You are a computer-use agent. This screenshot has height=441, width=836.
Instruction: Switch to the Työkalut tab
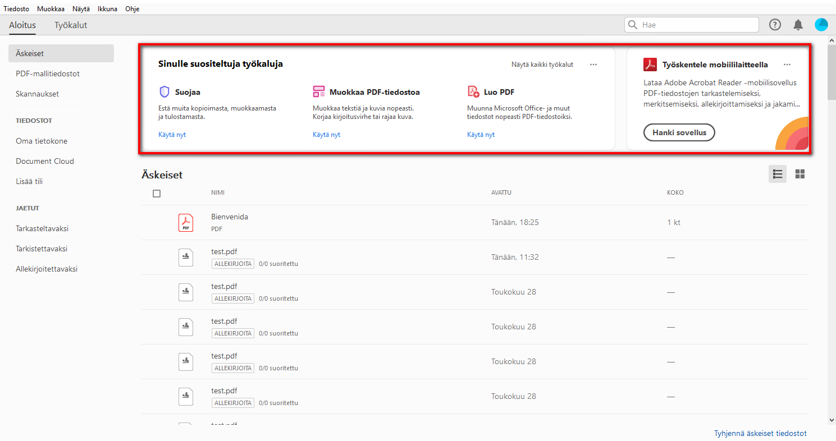pyautogui.click(x=71, y=25)
